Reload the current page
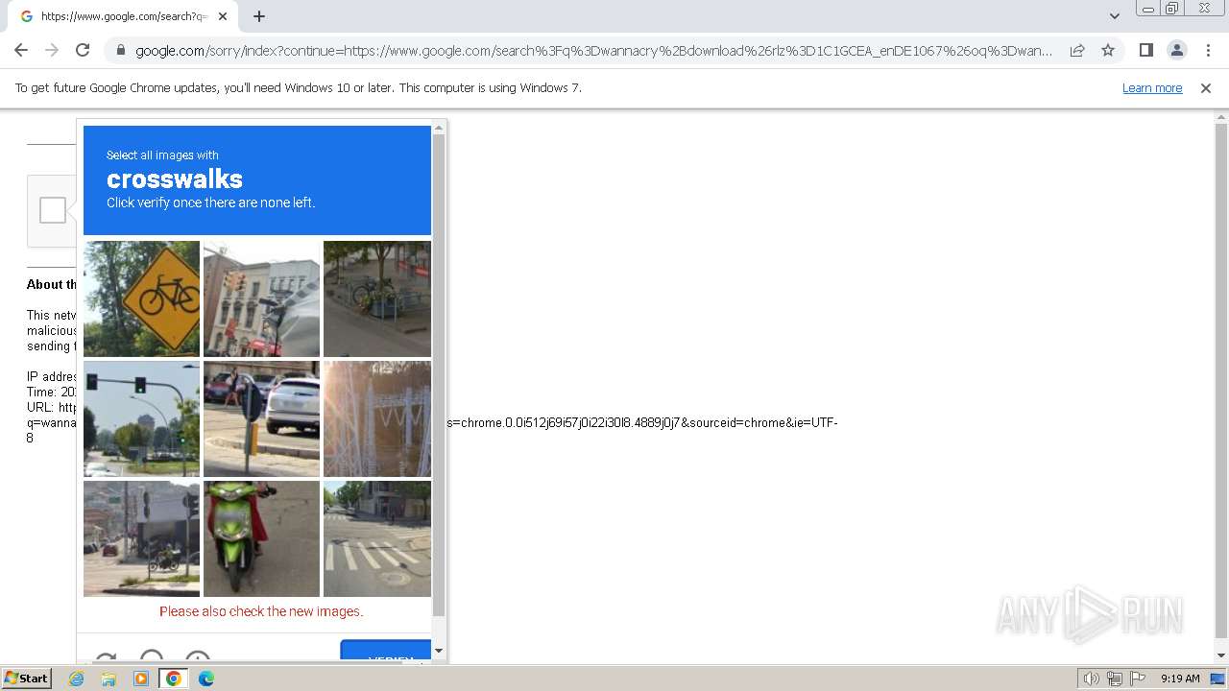1229x691 pixels. click(83, 50)
